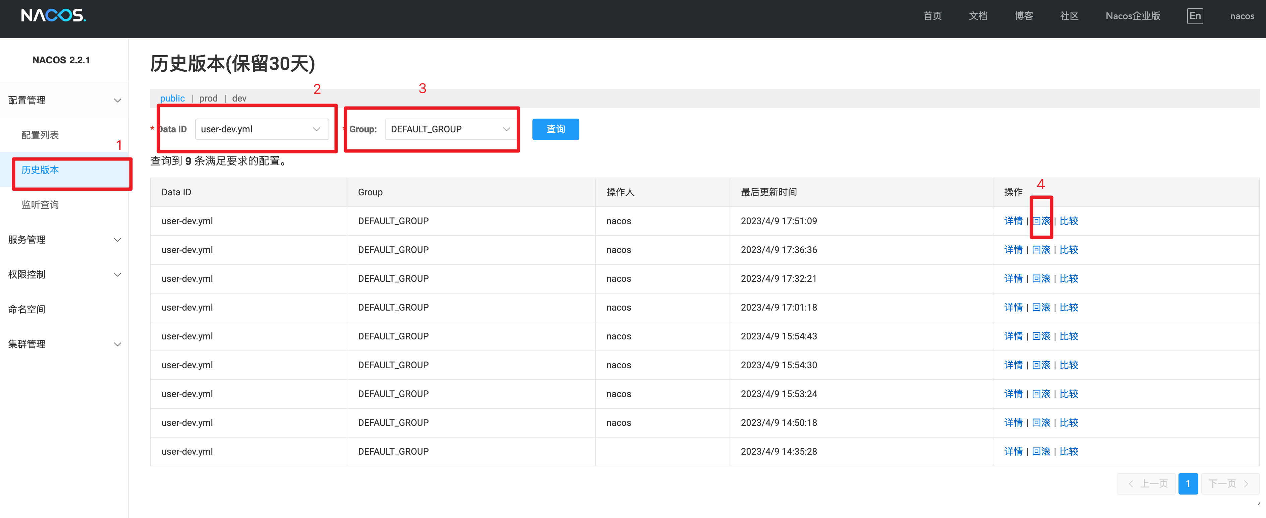The height and width of the screenshot is (518, 1266).
Task: Open the Data ID dropdown
Action: click(x=262, y=129)
